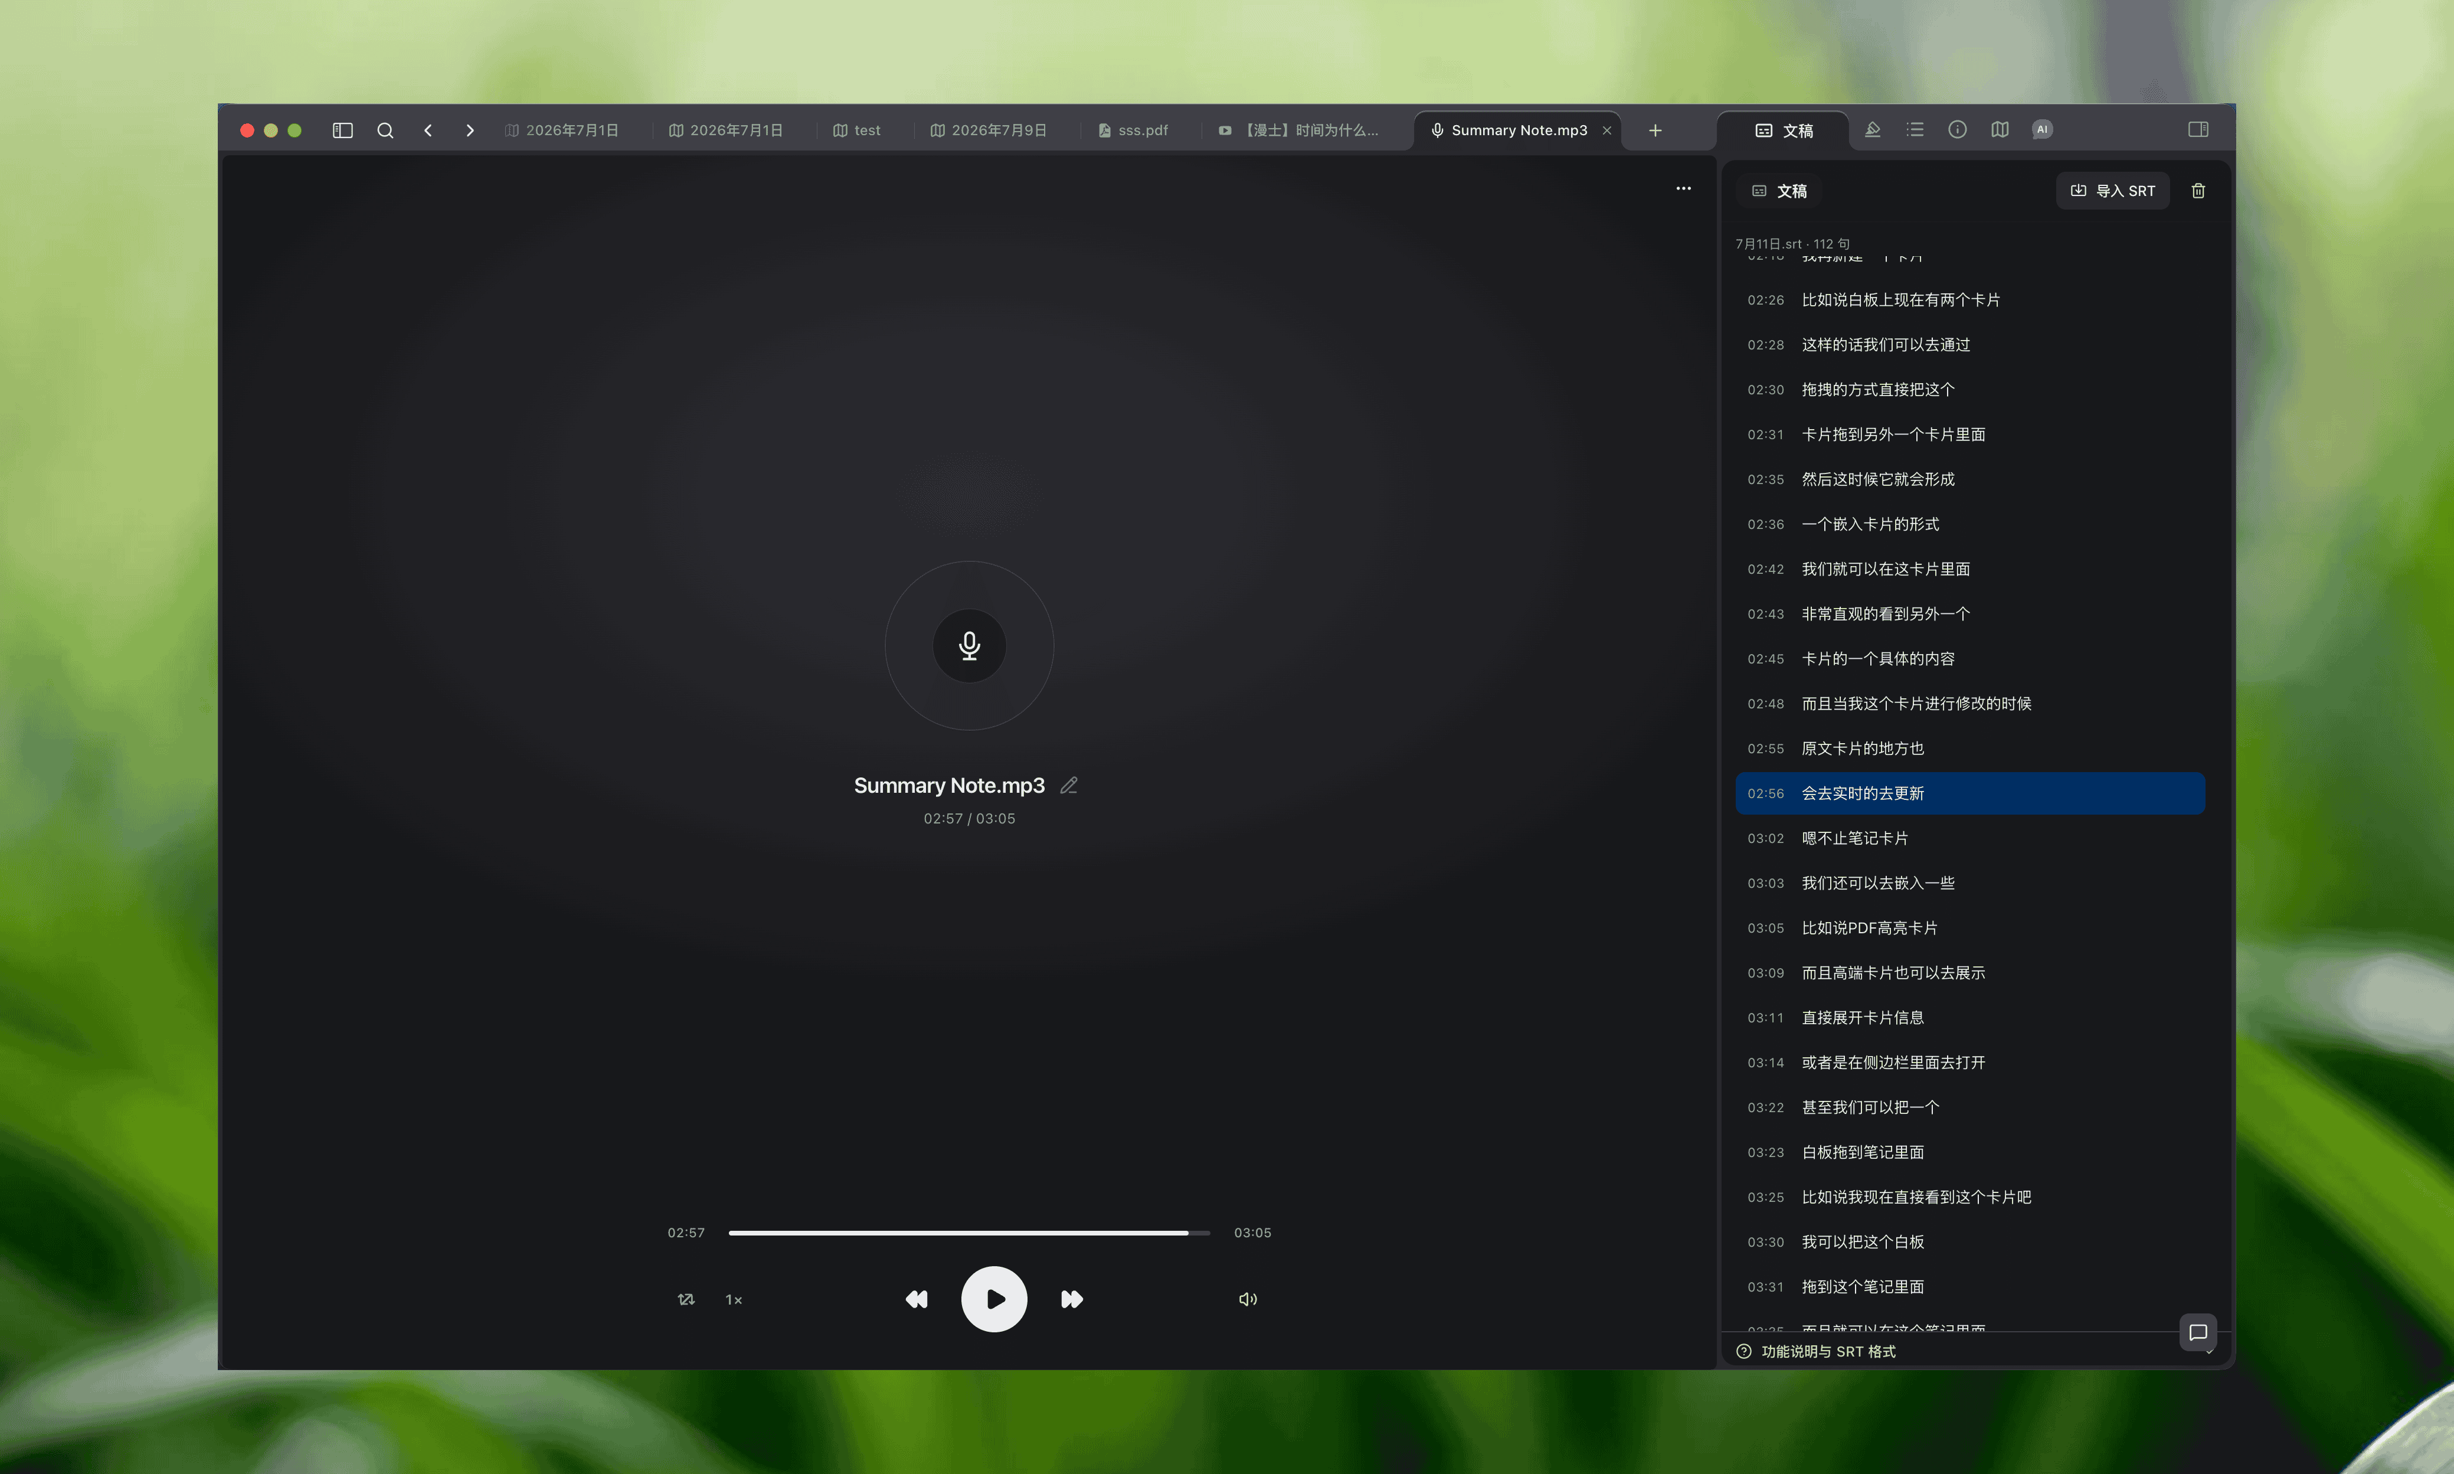Screen dimensions: 2454x1474
Task: Jump to line 直接展开卡片信息
Action: coord(1971,1017)
